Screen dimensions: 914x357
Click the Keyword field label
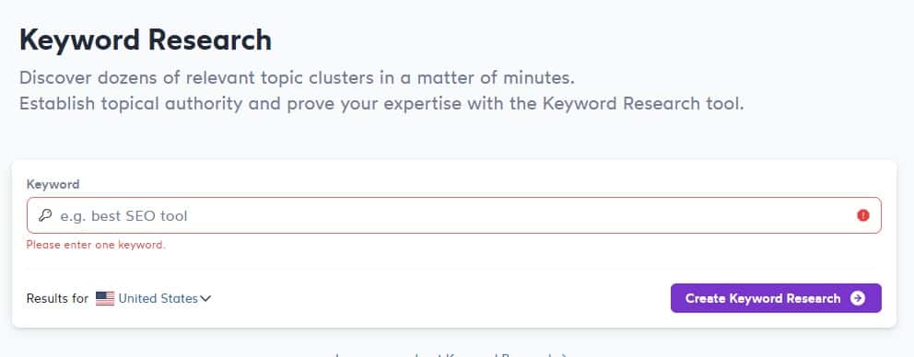click(x=53, y=185)
